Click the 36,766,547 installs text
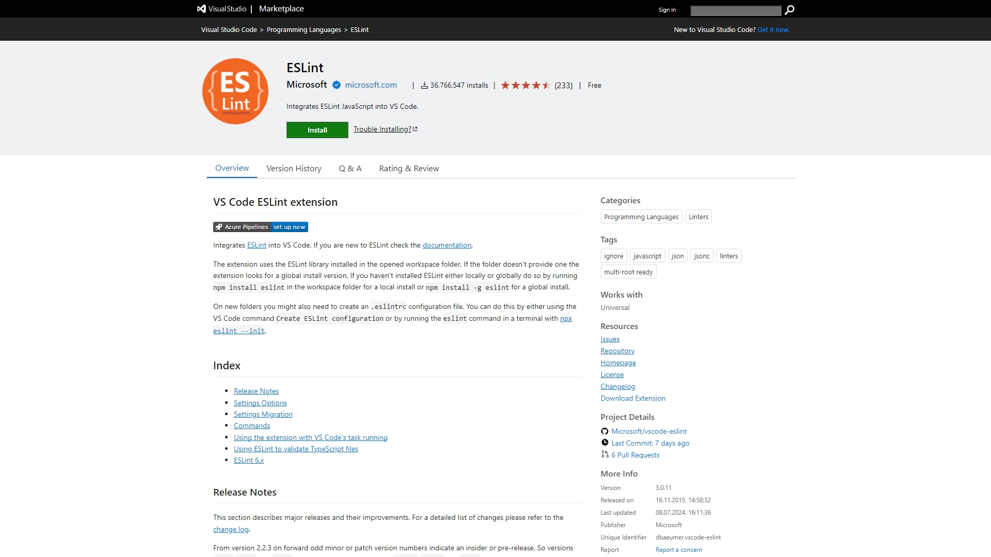This screenshot has height=557, width=991. 459,85
